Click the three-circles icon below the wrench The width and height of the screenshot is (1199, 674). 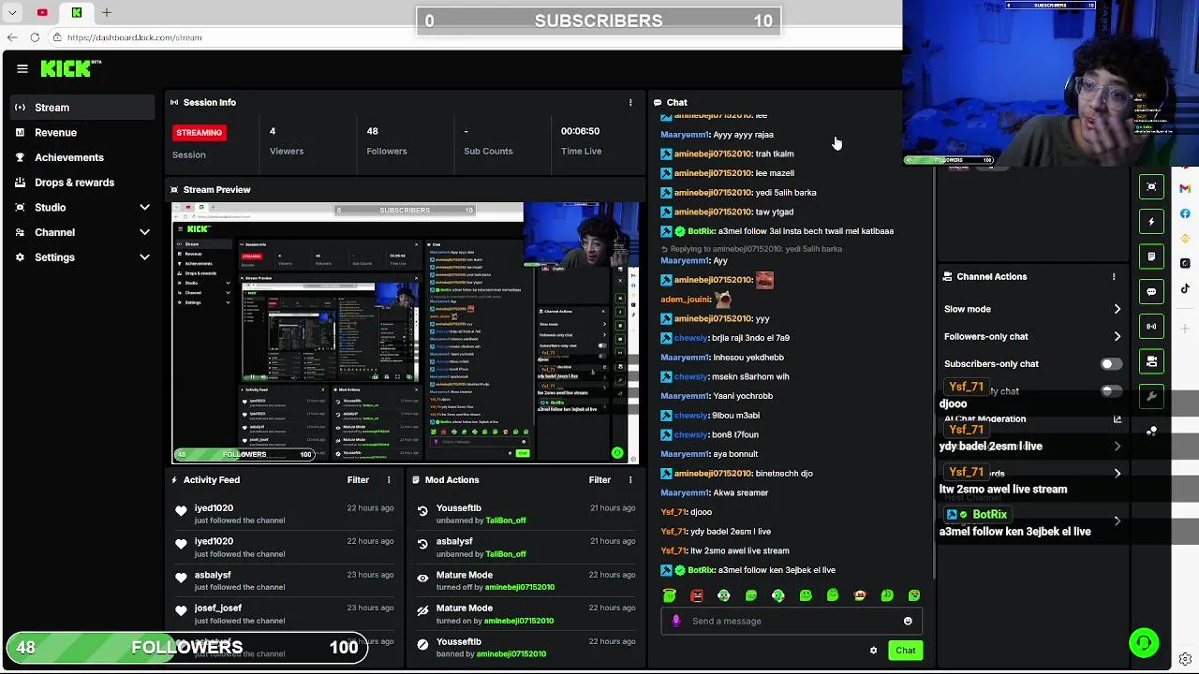point(1151,431)
